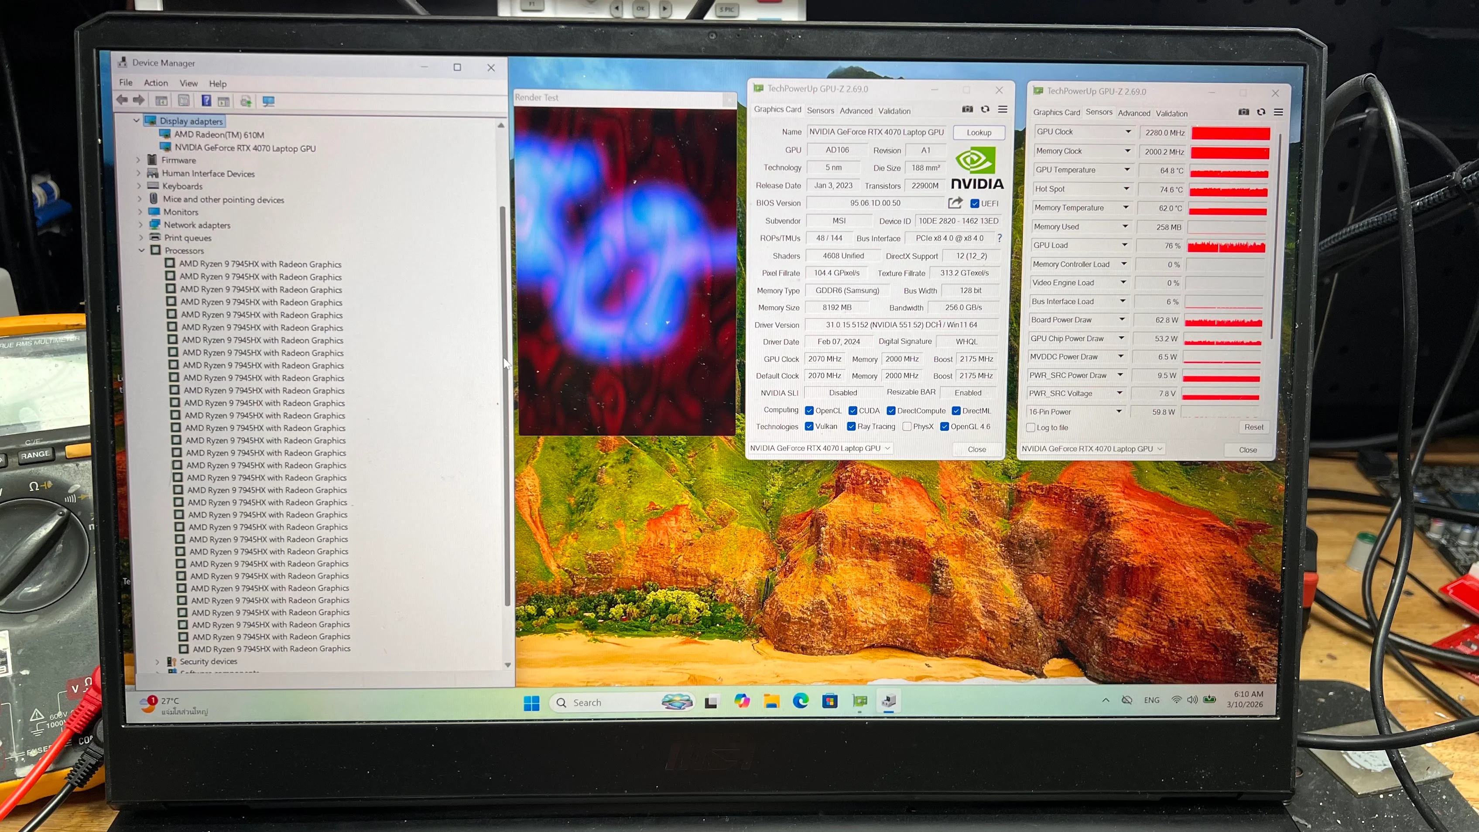Click the refresh icon in GPU-Z Sensors window
This screenshot has height=832, width=1479.
click(x=1261, y=112)
